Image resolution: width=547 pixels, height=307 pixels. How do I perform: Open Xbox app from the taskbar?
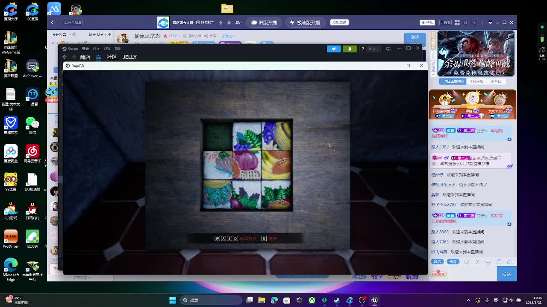pyautogui.click(x=312, y=300)
